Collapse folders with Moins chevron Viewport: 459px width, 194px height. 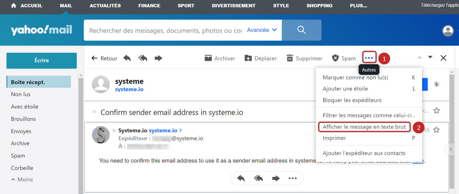(x=13, y=180)
